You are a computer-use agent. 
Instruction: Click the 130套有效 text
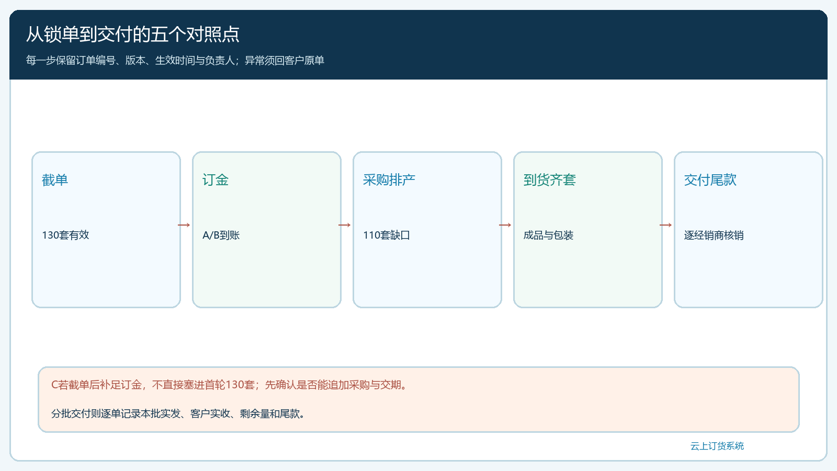[65, 235]
